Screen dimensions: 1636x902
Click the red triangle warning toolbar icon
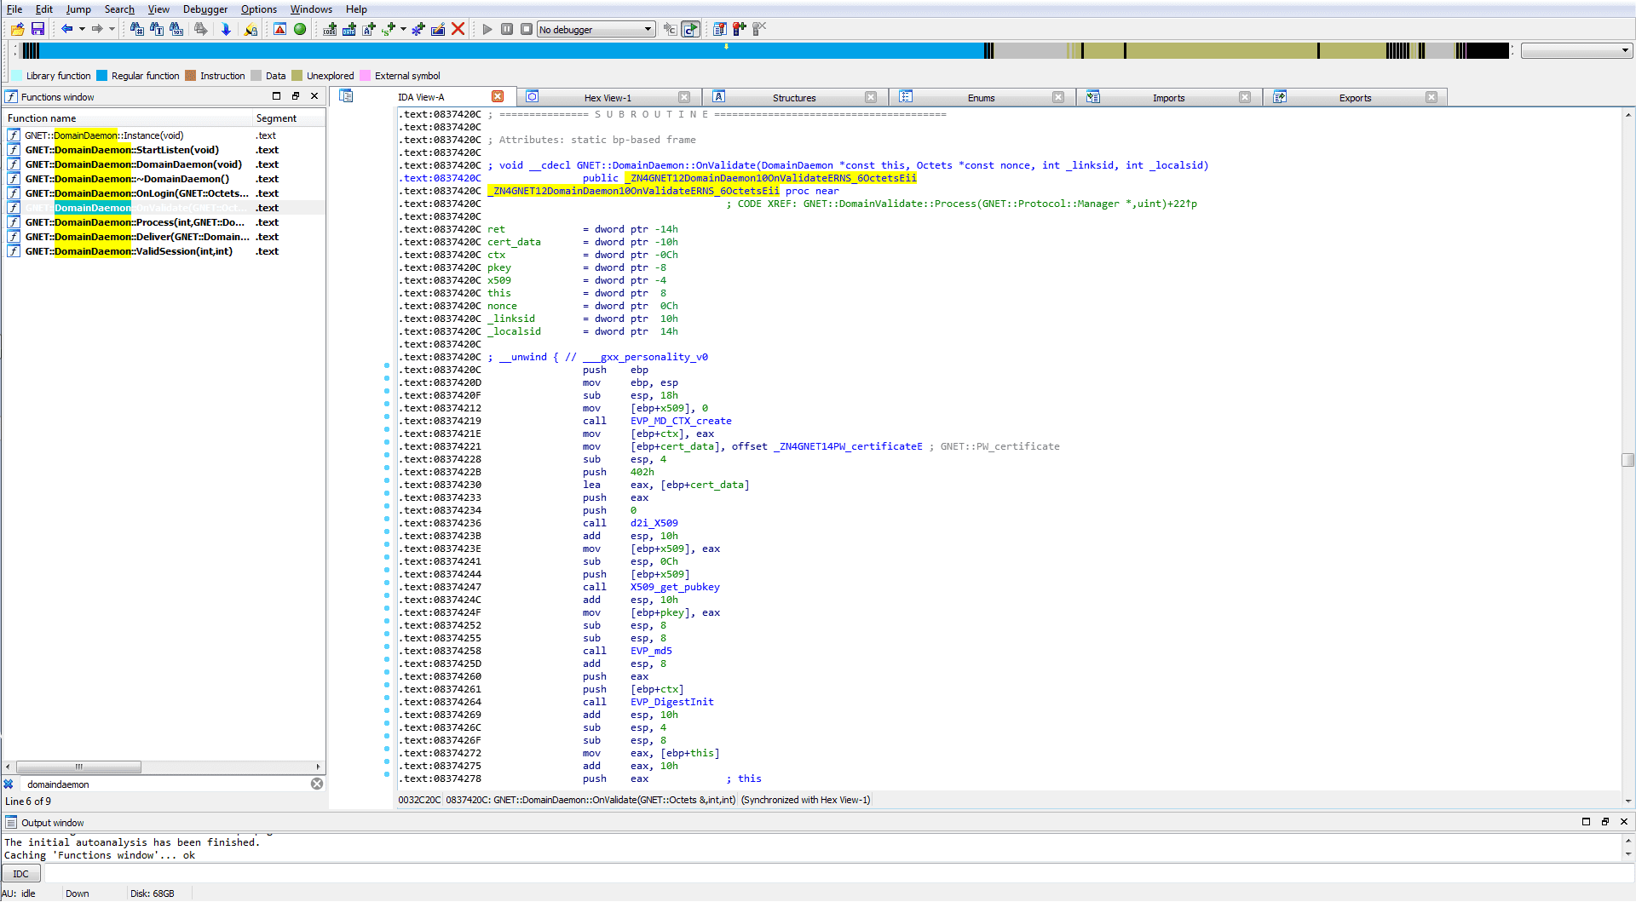click(x=279, y=29)
